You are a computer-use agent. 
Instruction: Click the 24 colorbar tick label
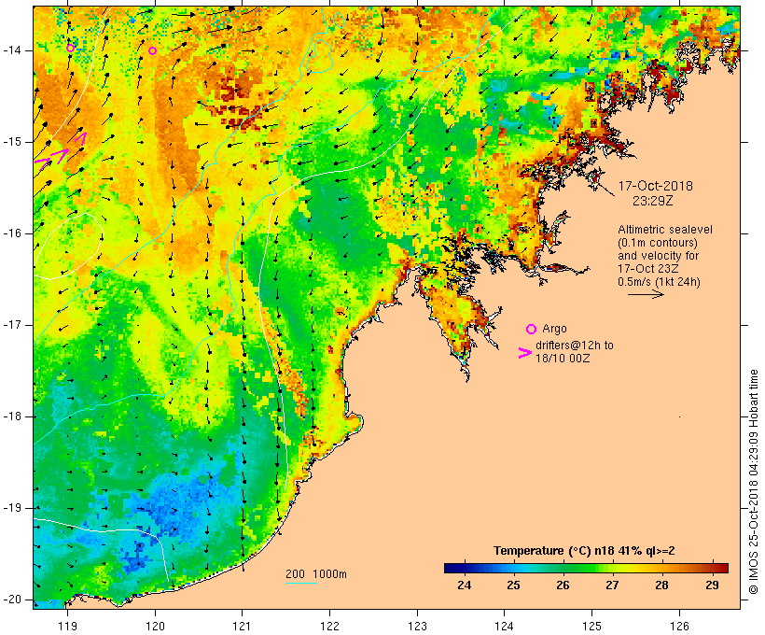(x=464, y=585)
